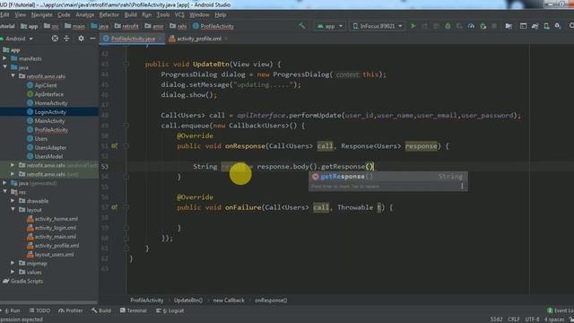This screenshot has height=323, width=574.
Task: Close the ProfileActivity.java tab
Action: tap(160, 39)
